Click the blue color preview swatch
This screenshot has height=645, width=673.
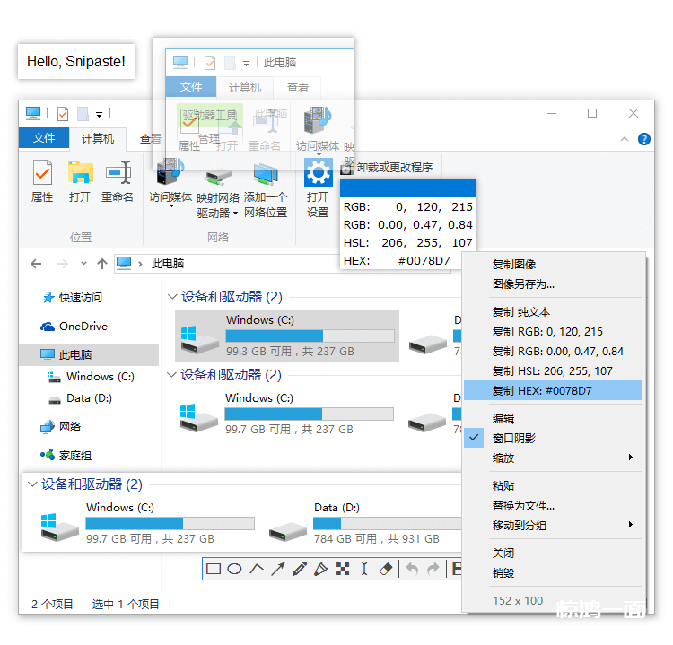click(407, 188)
